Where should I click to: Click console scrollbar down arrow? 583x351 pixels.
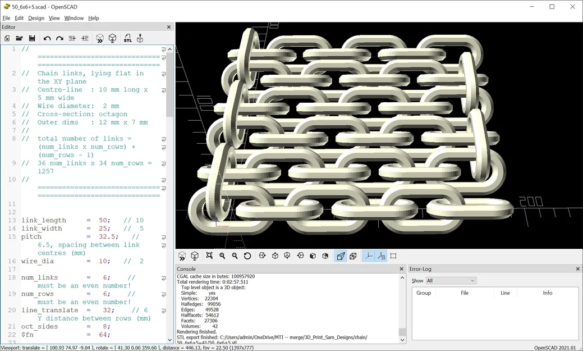pos(402,339)
